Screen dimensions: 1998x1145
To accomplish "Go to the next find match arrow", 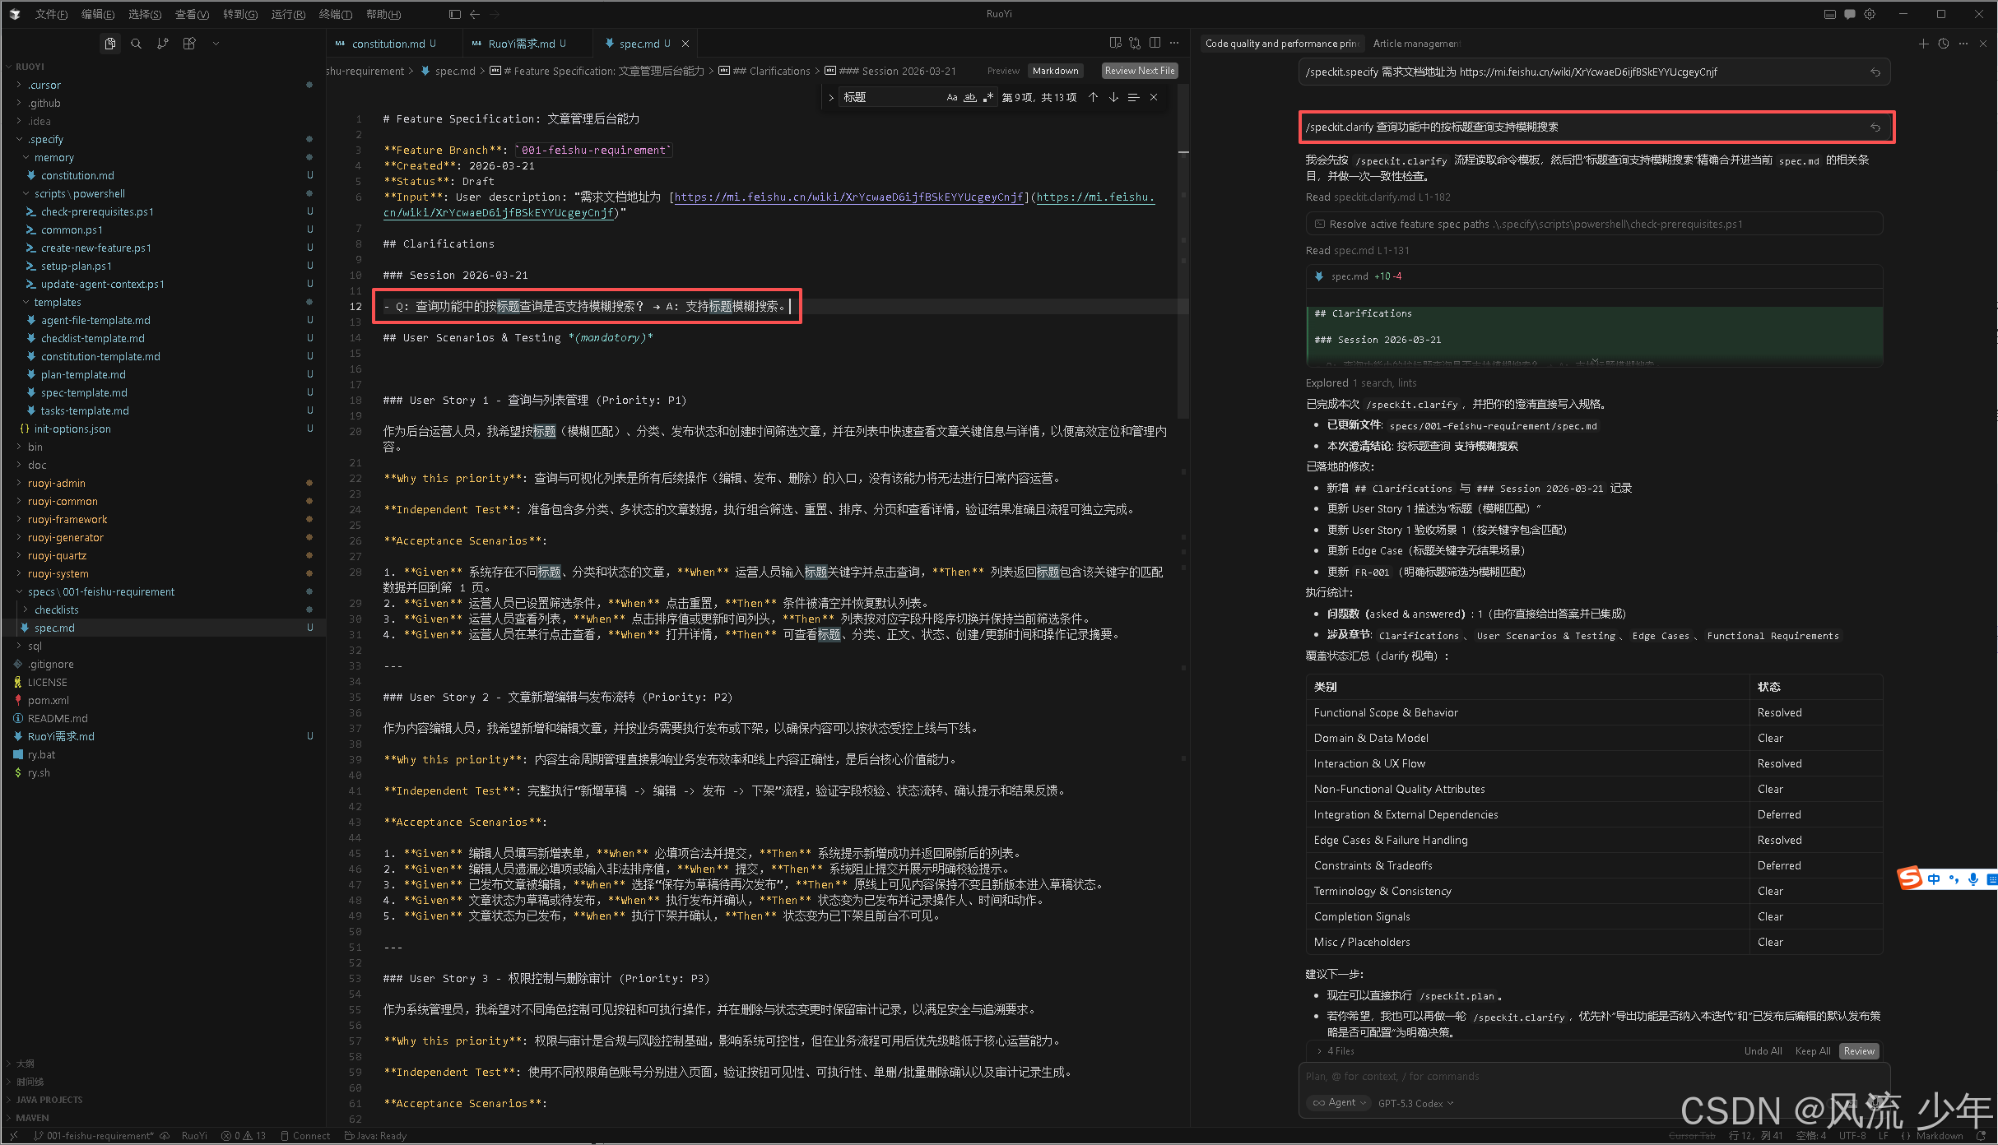I will [x=1113, y=97].
